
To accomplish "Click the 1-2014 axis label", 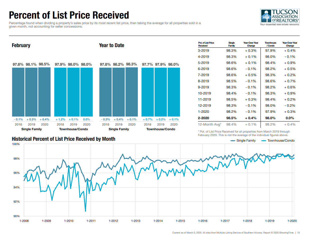I will [158, 221].
